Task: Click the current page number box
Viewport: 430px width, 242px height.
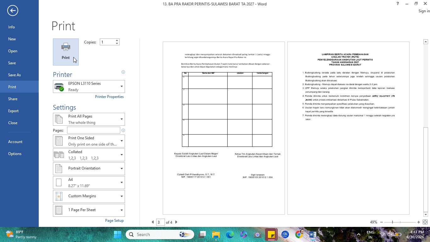Action: click(160, 222)
